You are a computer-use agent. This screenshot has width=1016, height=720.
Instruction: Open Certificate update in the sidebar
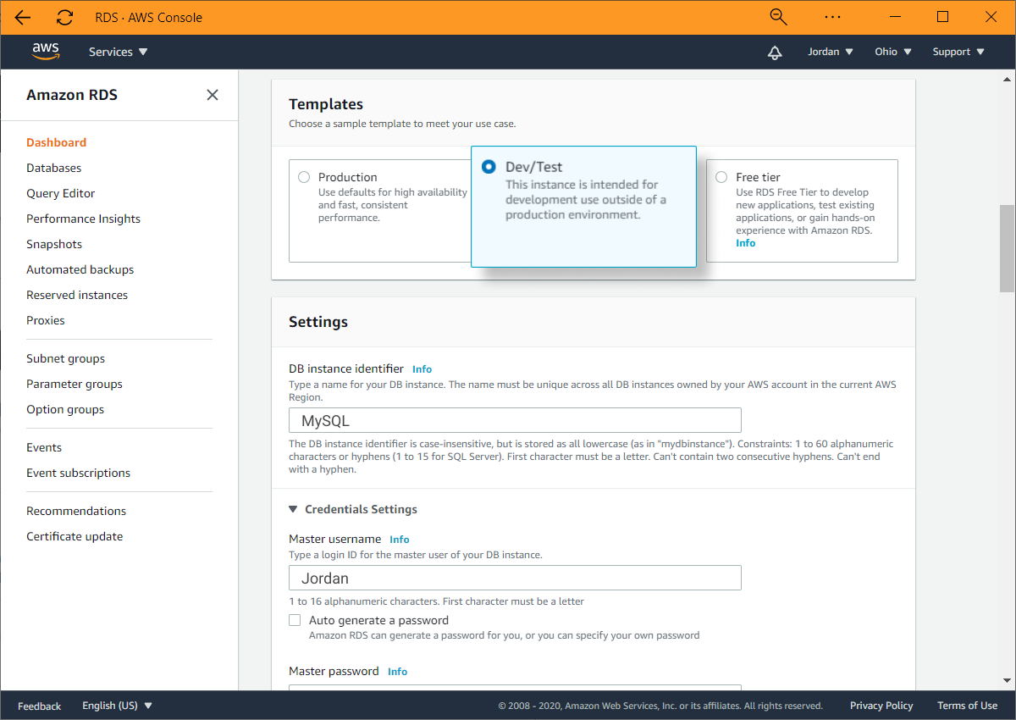pos(75,536)
